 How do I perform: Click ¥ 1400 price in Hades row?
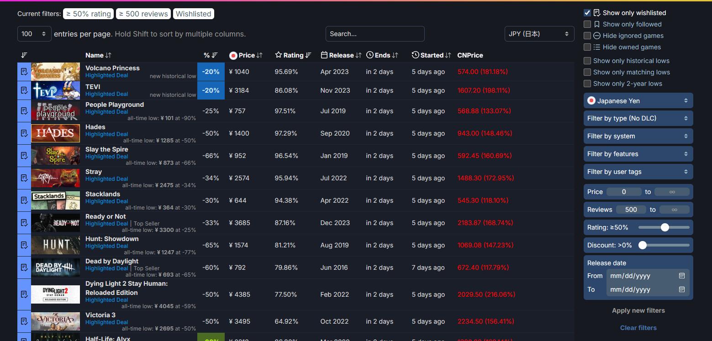[x=239, y=133]
